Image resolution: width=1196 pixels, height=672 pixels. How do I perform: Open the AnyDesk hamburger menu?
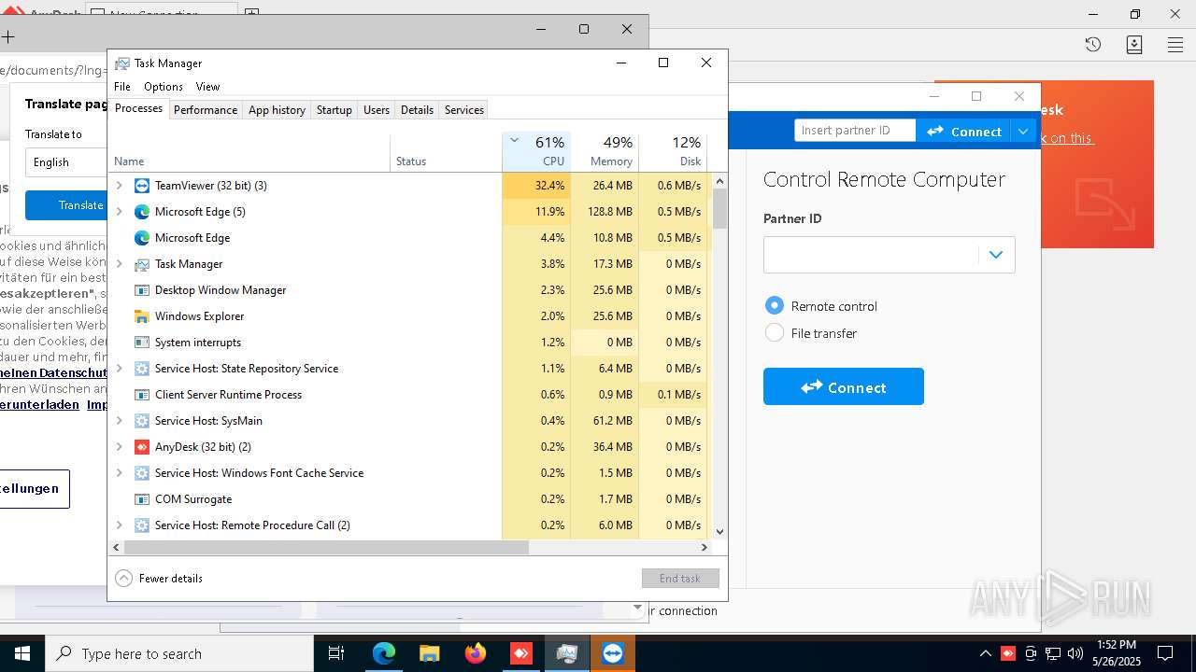pyautogui.click(x=1175, y=44)
